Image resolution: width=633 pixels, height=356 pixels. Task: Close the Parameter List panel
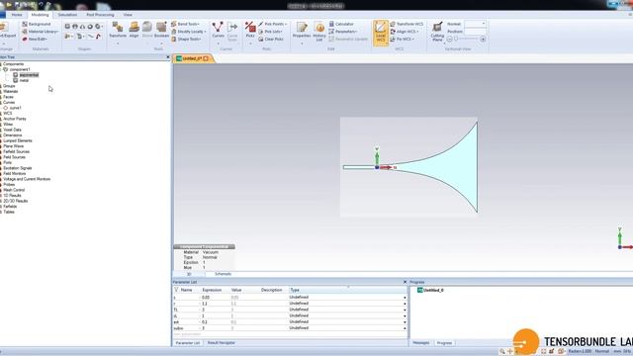(405, 282)
